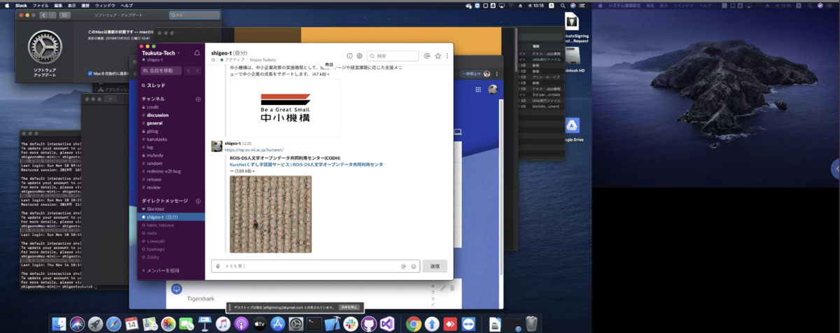Image resolution: width=840 pixels, height=333 pixels.
Task: Open s.iwasaki direct message
Action: click(157, 241)
